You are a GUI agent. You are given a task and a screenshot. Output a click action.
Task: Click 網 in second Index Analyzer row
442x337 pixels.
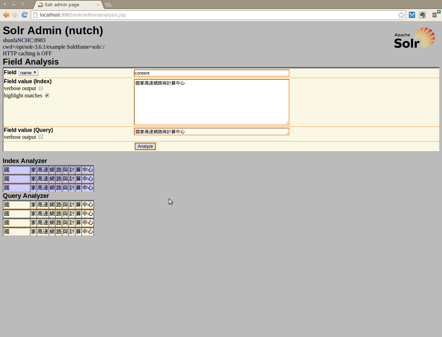point(52,179)
